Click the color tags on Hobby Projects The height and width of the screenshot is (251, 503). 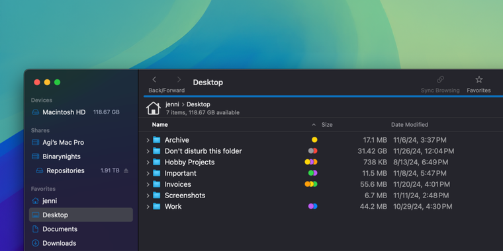[x=311, y=162]
